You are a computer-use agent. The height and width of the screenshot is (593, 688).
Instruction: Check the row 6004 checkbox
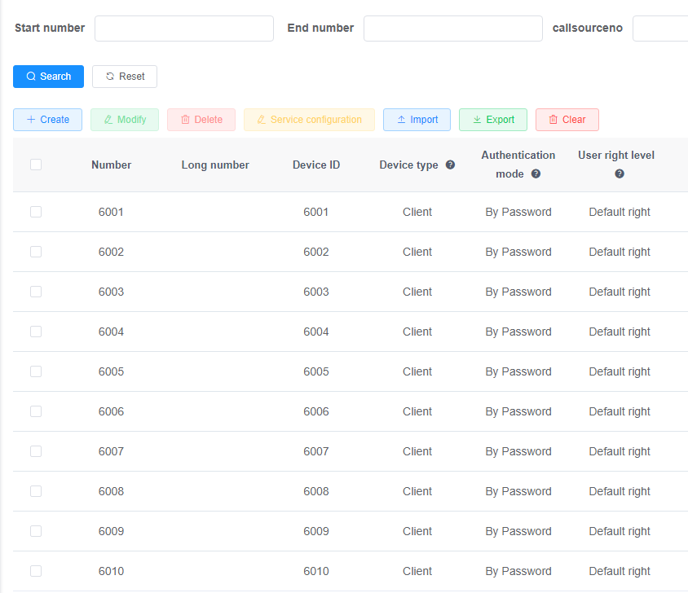click(36, 332)
